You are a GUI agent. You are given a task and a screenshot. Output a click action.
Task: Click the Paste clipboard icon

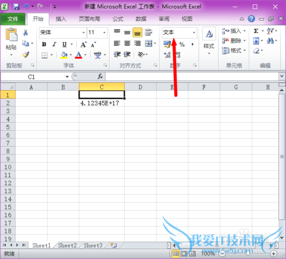pos(11,34)
